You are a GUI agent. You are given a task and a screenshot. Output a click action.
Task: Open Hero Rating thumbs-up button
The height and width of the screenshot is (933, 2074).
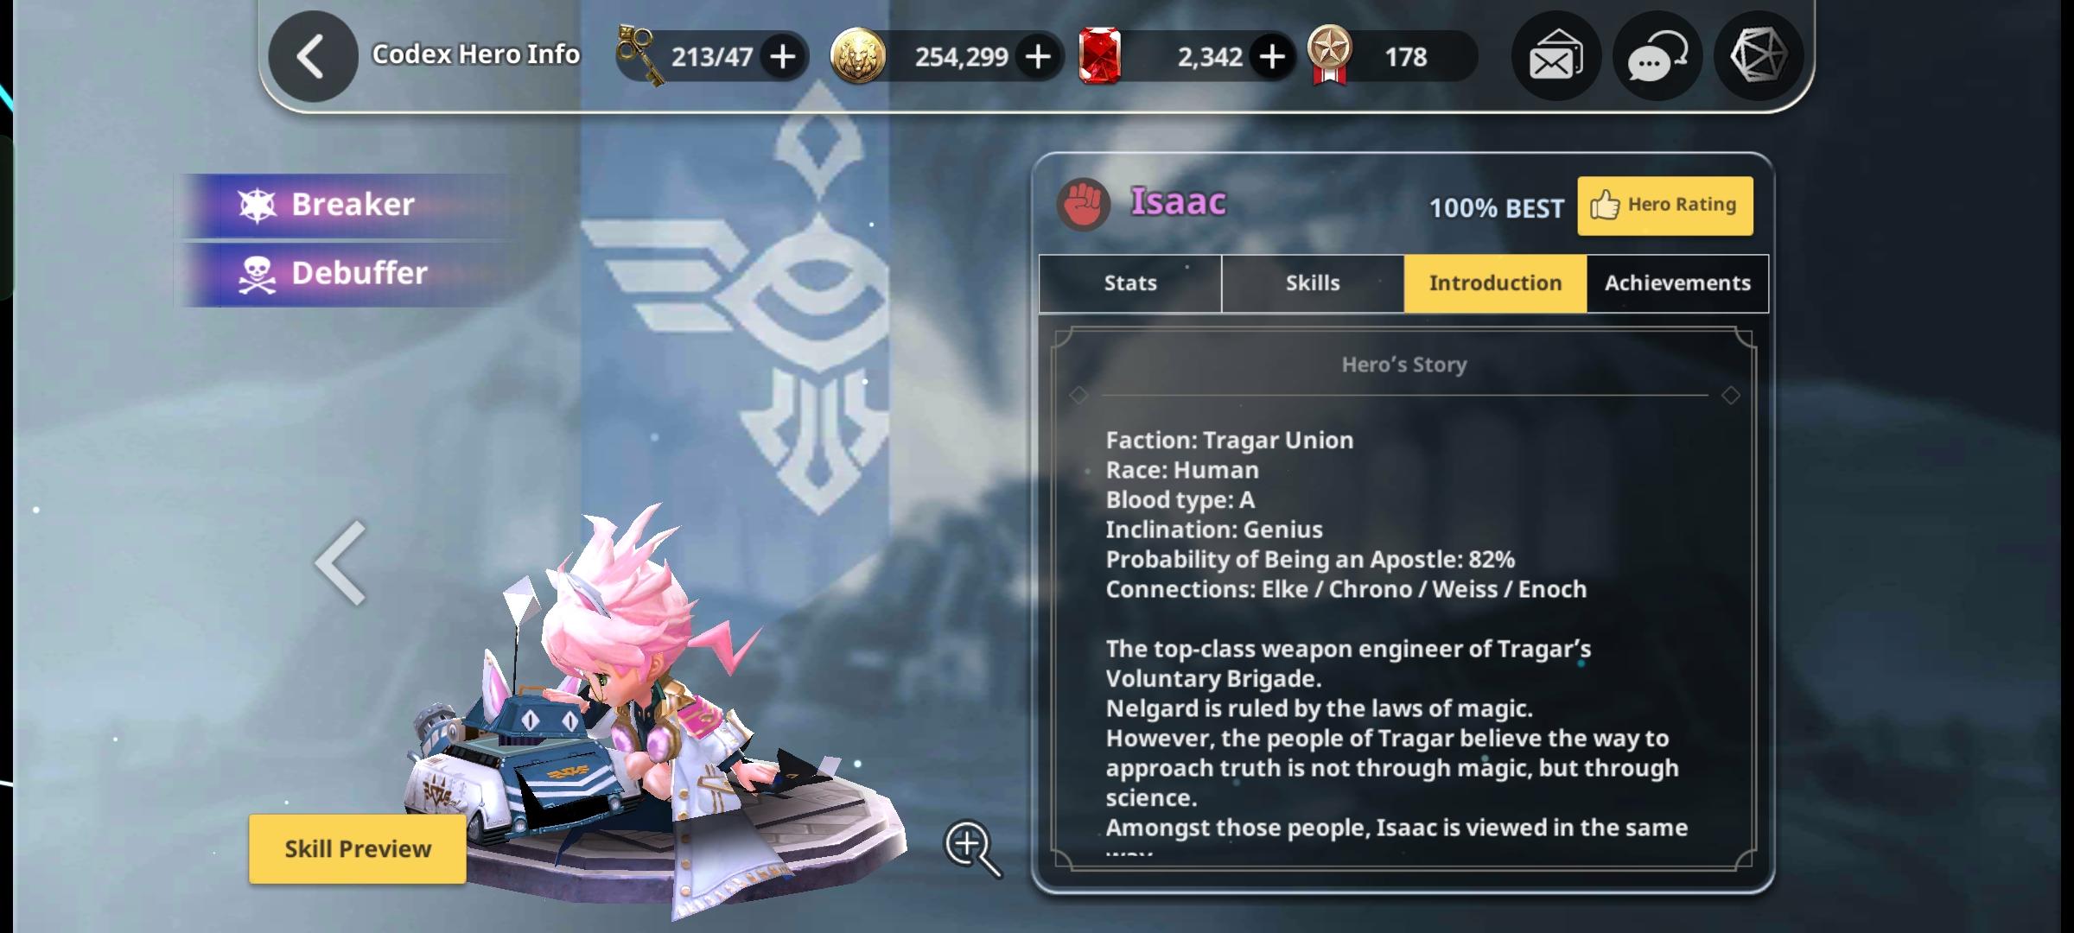(x=1665, y=206)
